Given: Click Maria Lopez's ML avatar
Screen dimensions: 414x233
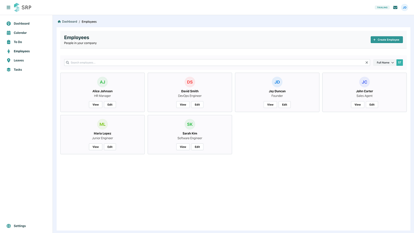Looking at the screenshot, I should (x=102, y=124).
